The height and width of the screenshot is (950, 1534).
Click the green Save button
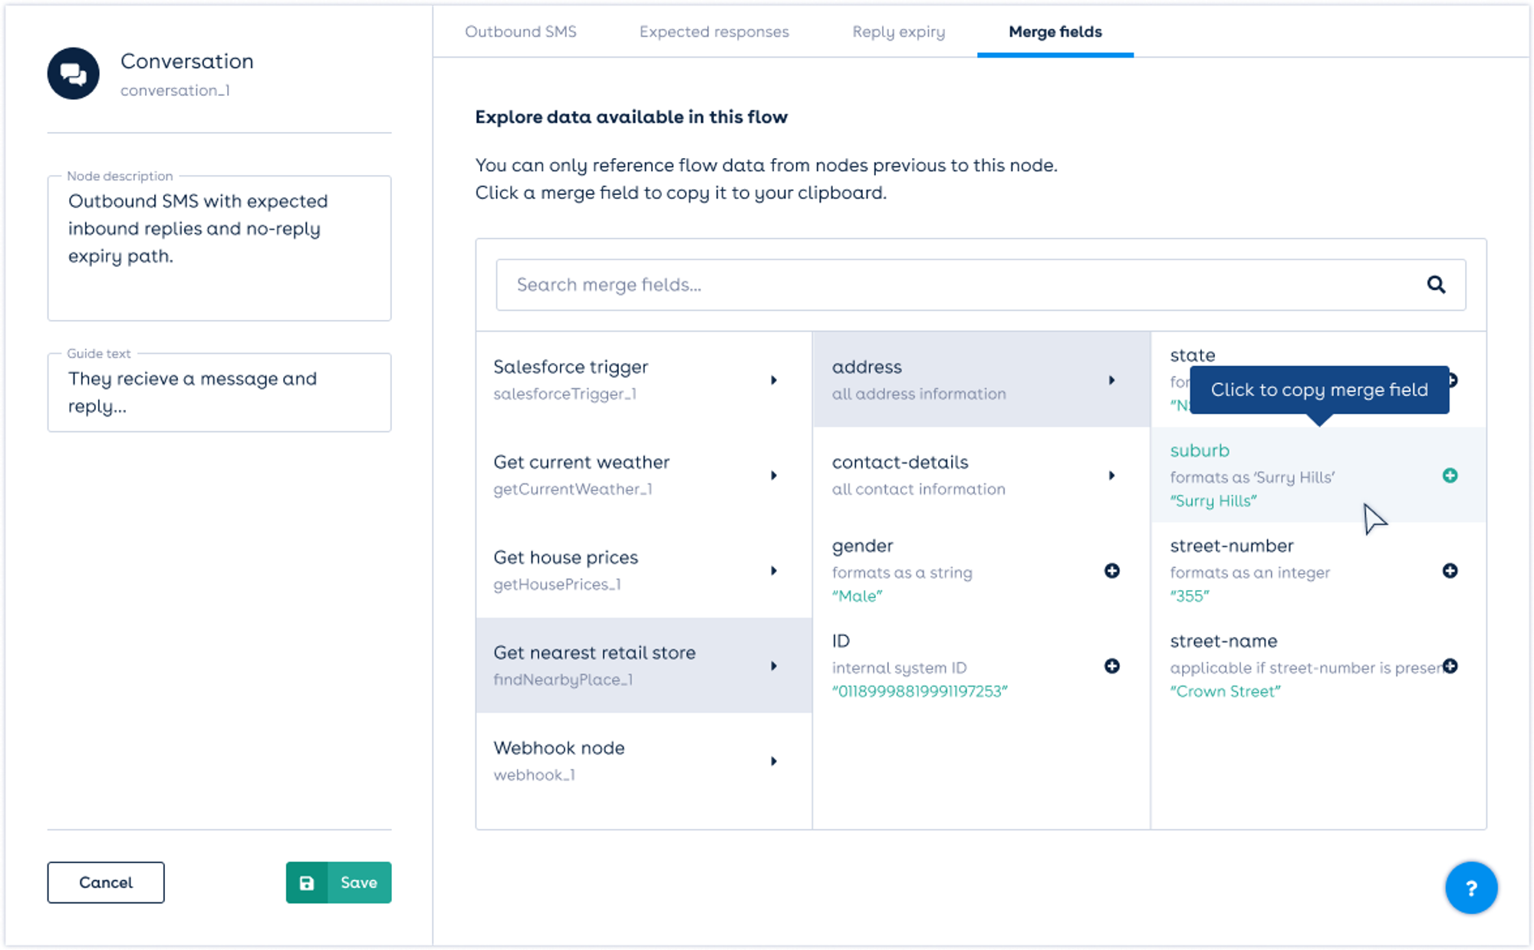click(x=339, y=882)
